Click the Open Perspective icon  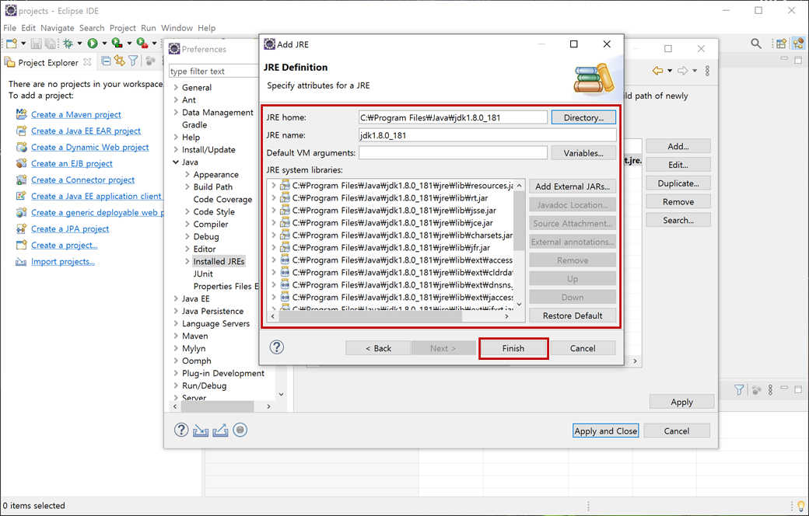(782, 44)
